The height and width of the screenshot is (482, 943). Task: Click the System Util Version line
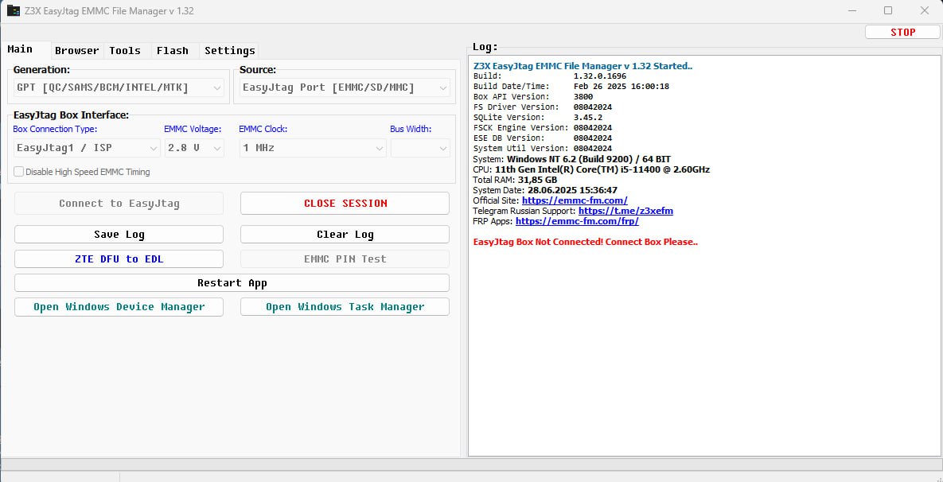click(543, 148)
